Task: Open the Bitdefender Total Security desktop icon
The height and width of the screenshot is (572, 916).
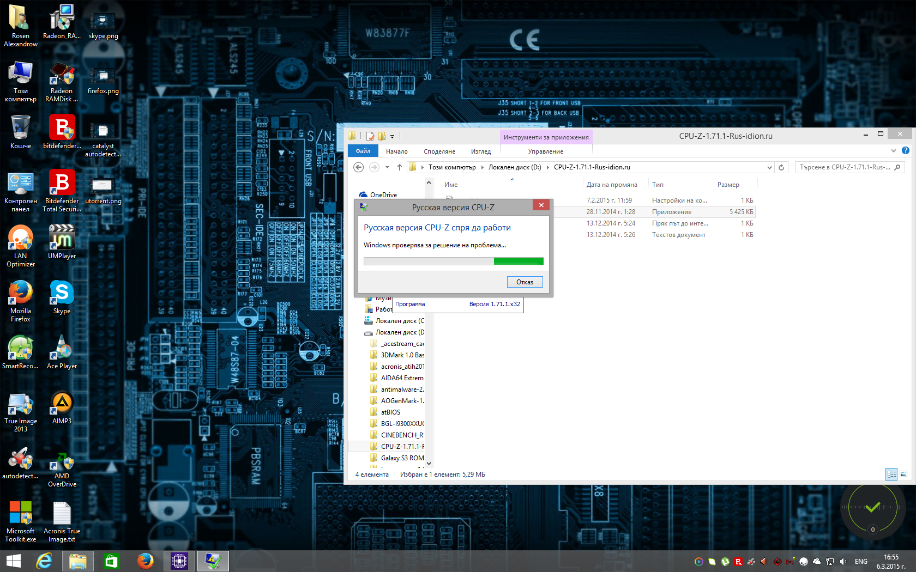Action: click(62, 191)
